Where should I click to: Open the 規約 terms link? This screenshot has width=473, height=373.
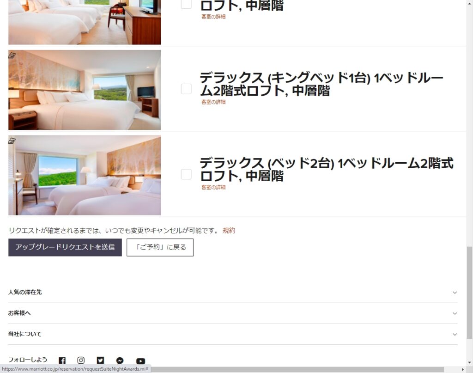click(x=229, y=231)
